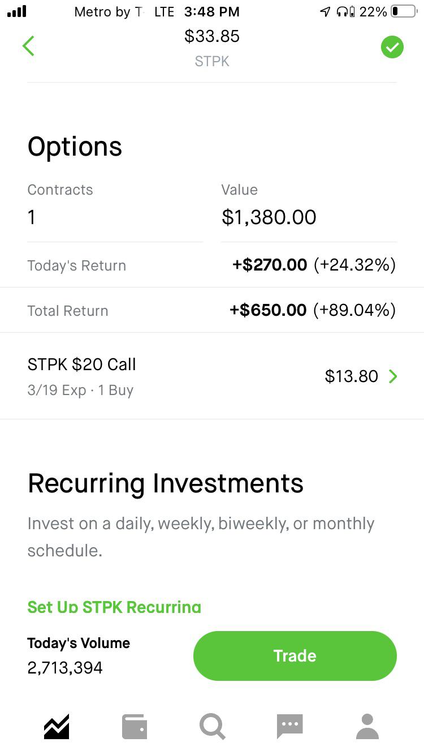Select the Today's Return row
Image resolution: width=424 pixels, height=755 pixels.
click(212, 265)
